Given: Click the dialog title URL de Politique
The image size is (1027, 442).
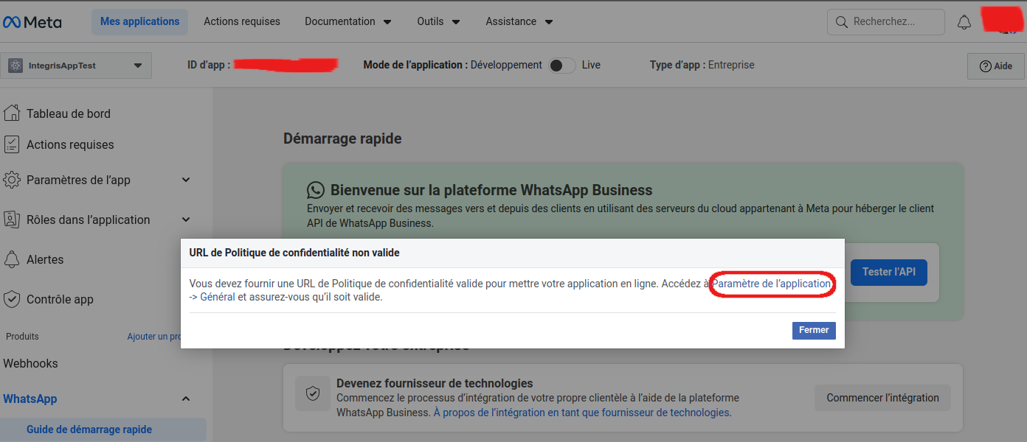Looking at the screenshot, I should click(294, 253).
